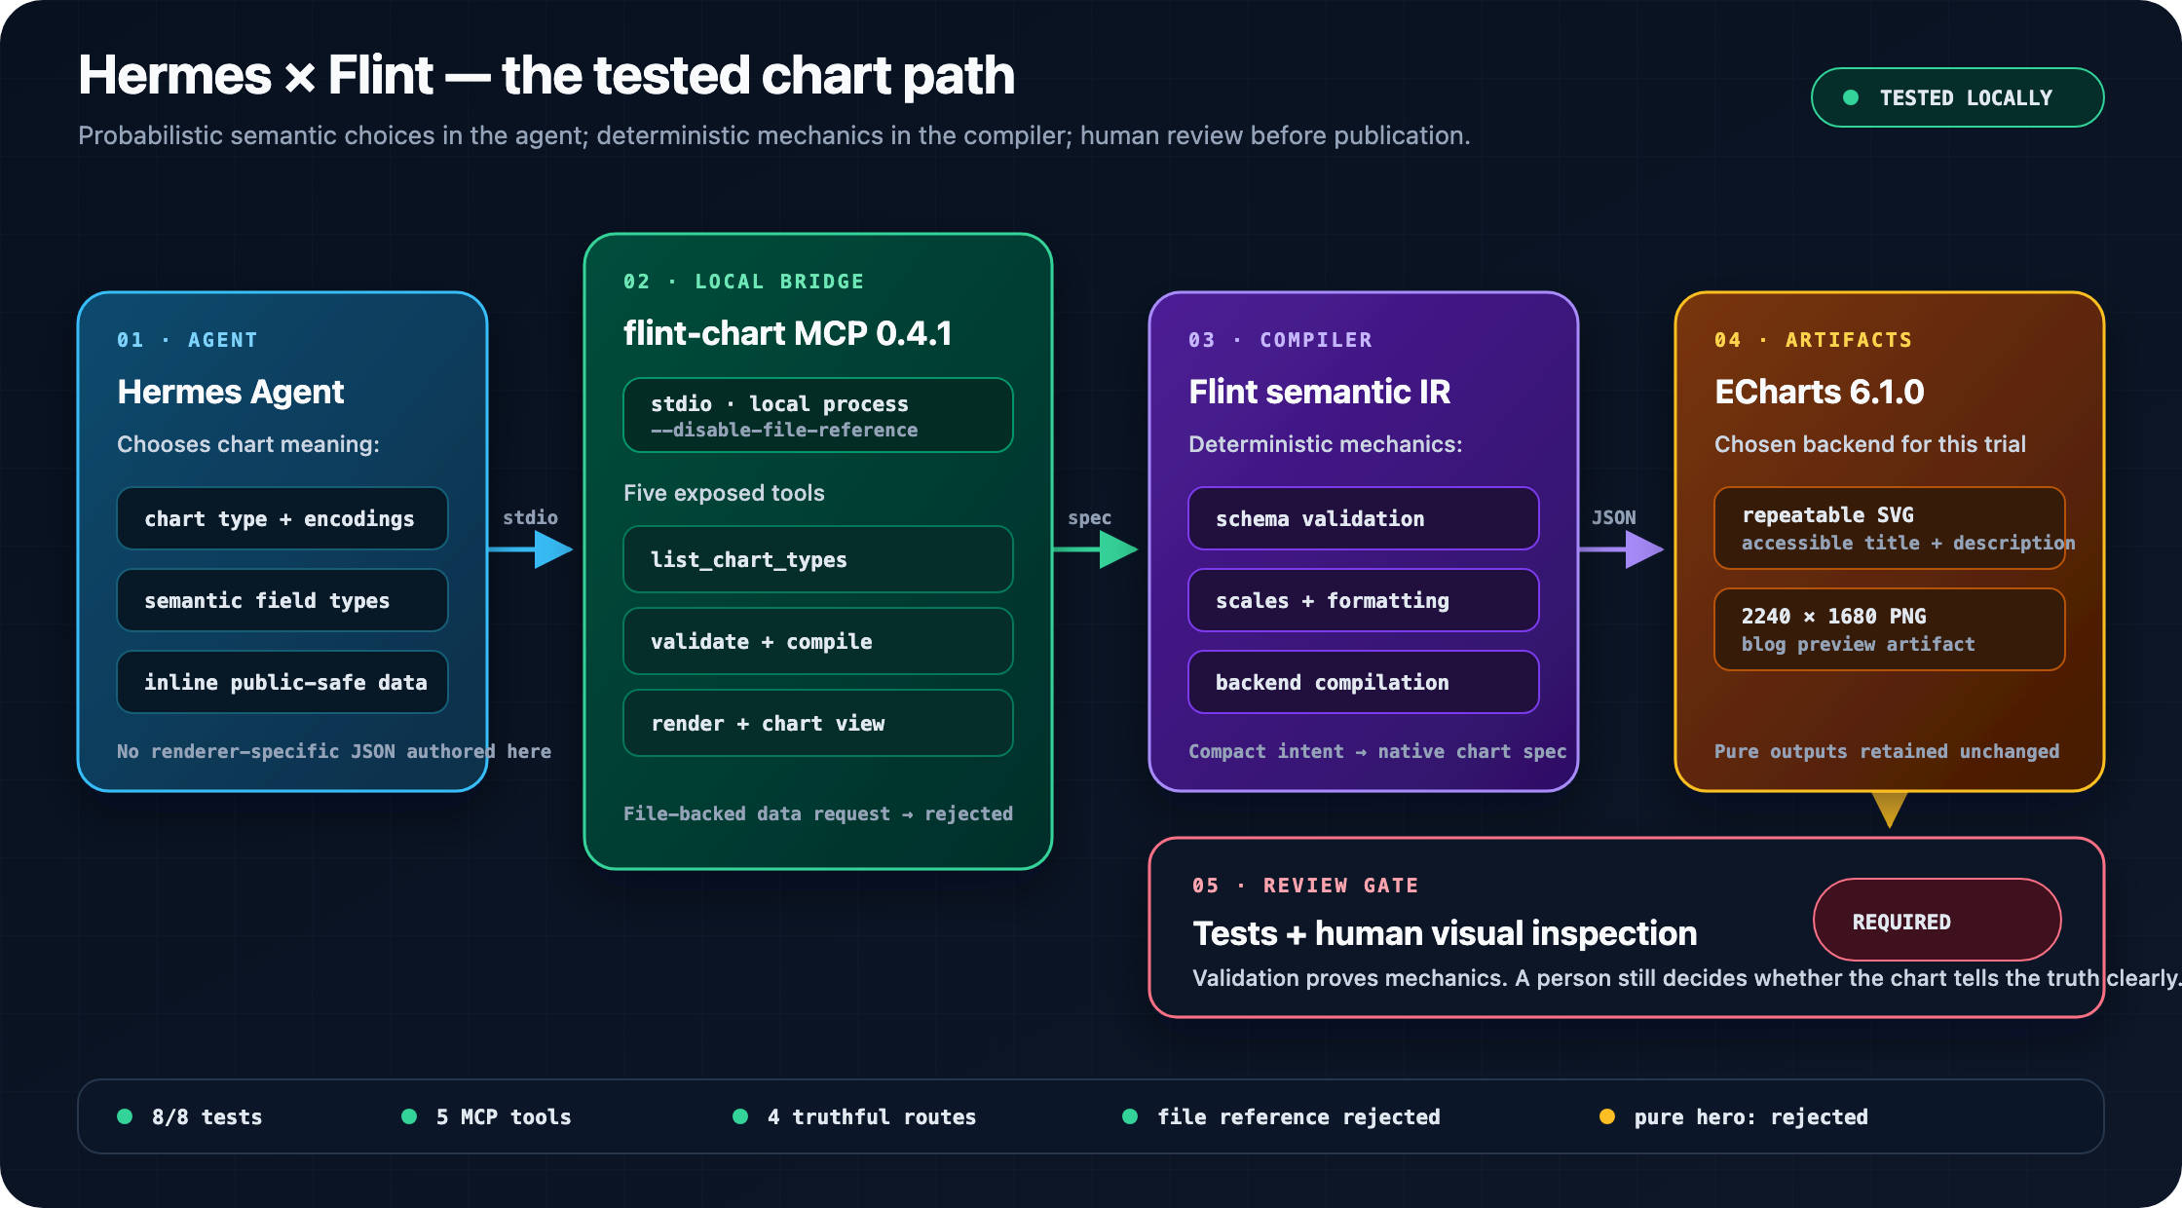Click the '05 · REVIEW GATE' label
This screenshot has height=1208, width=2182.
(1305, 886)
